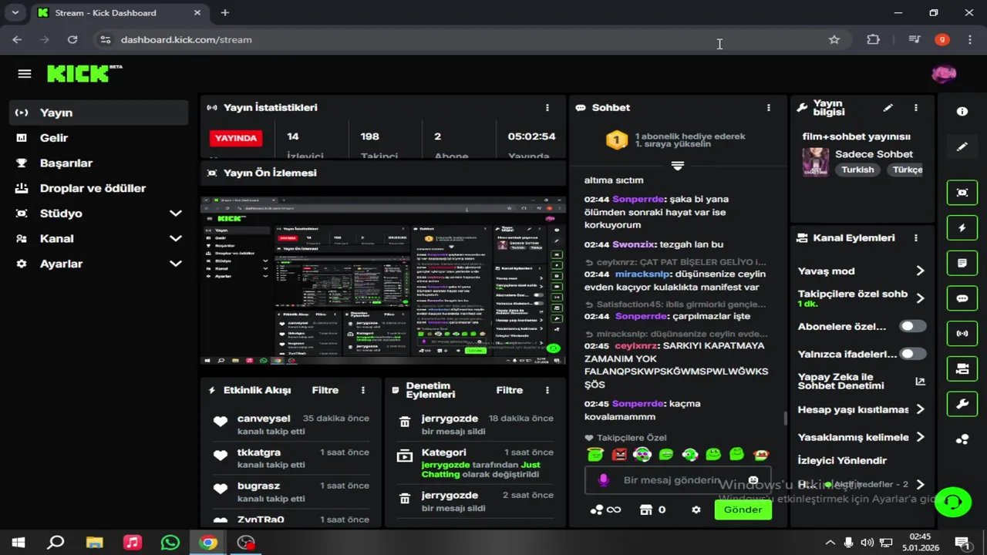
Task: Select the Stream - Kick Dashboard tab
Action: 120,13
